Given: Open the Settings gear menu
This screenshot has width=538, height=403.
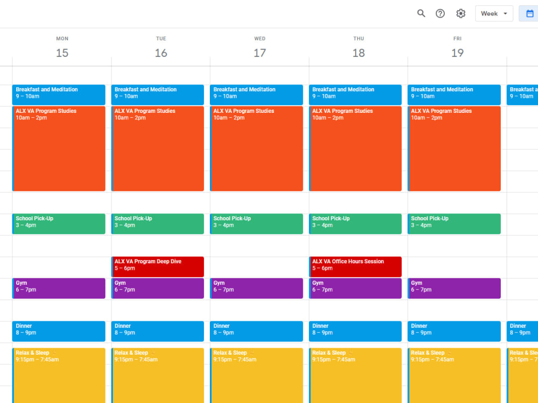Looking at the screenshot, I should [461, 13].
